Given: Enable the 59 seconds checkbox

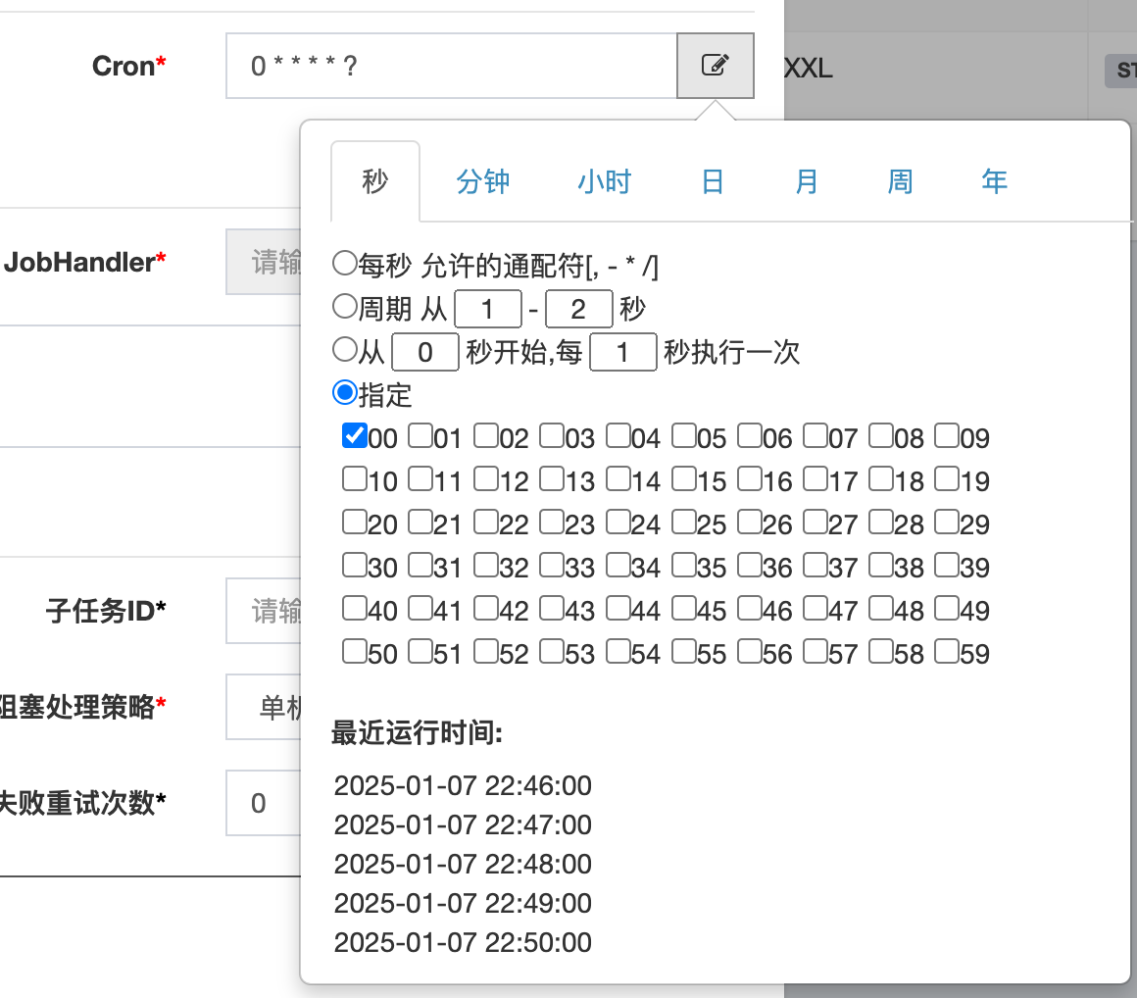Looking at the screenshot, I should 946,651.
